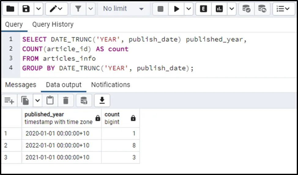The image size is (298, 175).
Task: Run the query with the Execute button
Action: 176,9
